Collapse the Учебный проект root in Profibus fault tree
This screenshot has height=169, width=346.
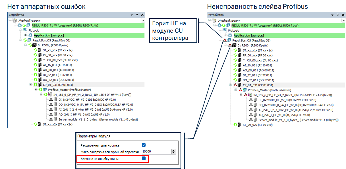click(x=210, y=20)
